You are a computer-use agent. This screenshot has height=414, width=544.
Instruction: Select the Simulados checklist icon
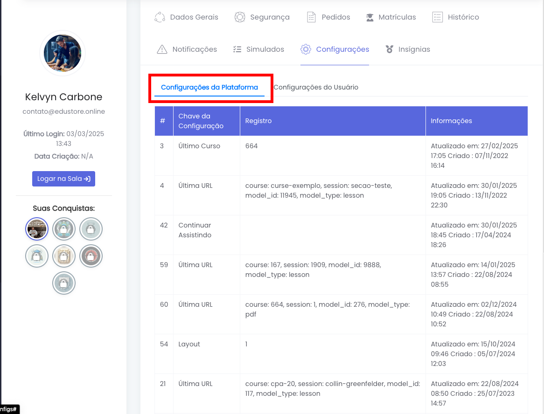[237, 49]
